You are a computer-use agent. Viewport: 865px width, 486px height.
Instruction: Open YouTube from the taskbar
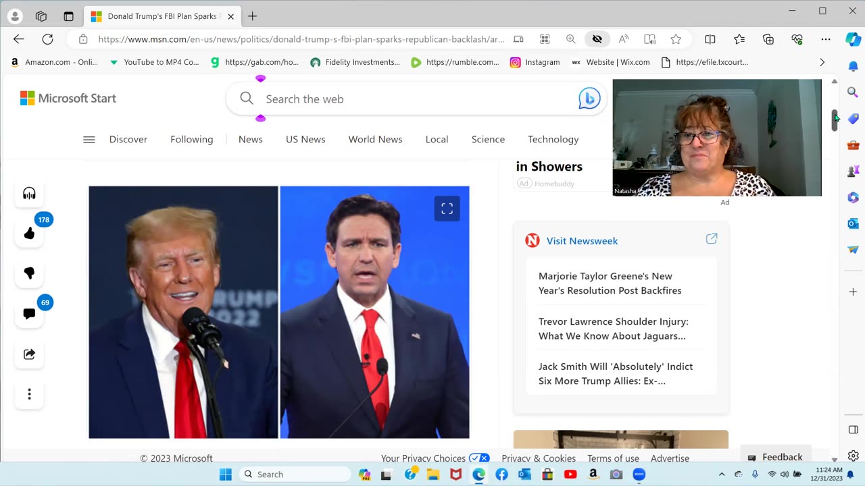pos(570,475)
